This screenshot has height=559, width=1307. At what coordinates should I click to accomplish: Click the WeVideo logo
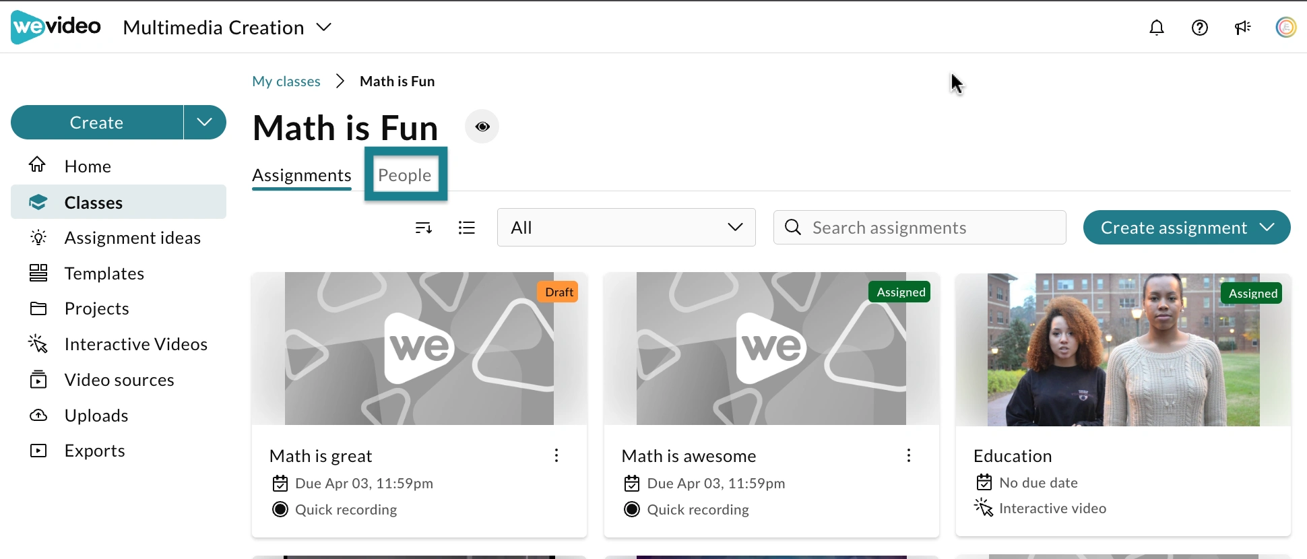56,27
